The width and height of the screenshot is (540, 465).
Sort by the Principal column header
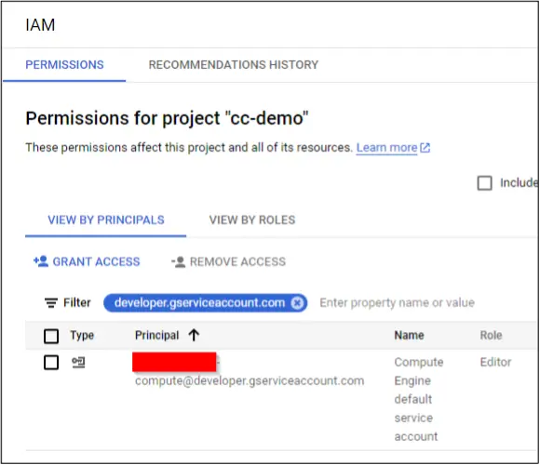(x=157, y=336)
